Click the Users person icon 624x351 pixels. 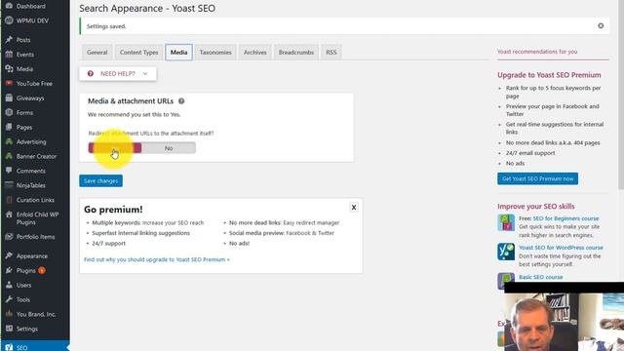(x=9, y=285)
